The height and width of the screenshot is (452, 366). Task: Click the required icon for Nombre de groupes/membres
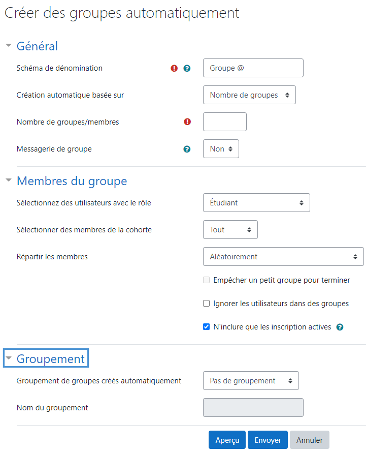point(187,122)
